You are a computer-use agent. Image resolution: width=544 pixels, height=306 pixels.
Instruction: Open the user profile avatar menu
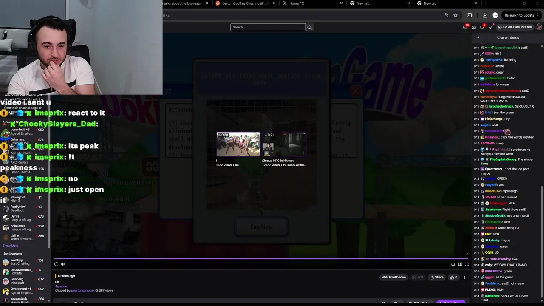click(539, 27)
